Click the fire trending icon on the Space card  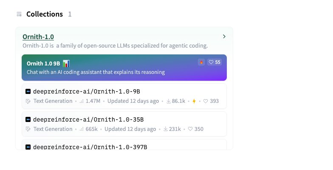[201, 62]
